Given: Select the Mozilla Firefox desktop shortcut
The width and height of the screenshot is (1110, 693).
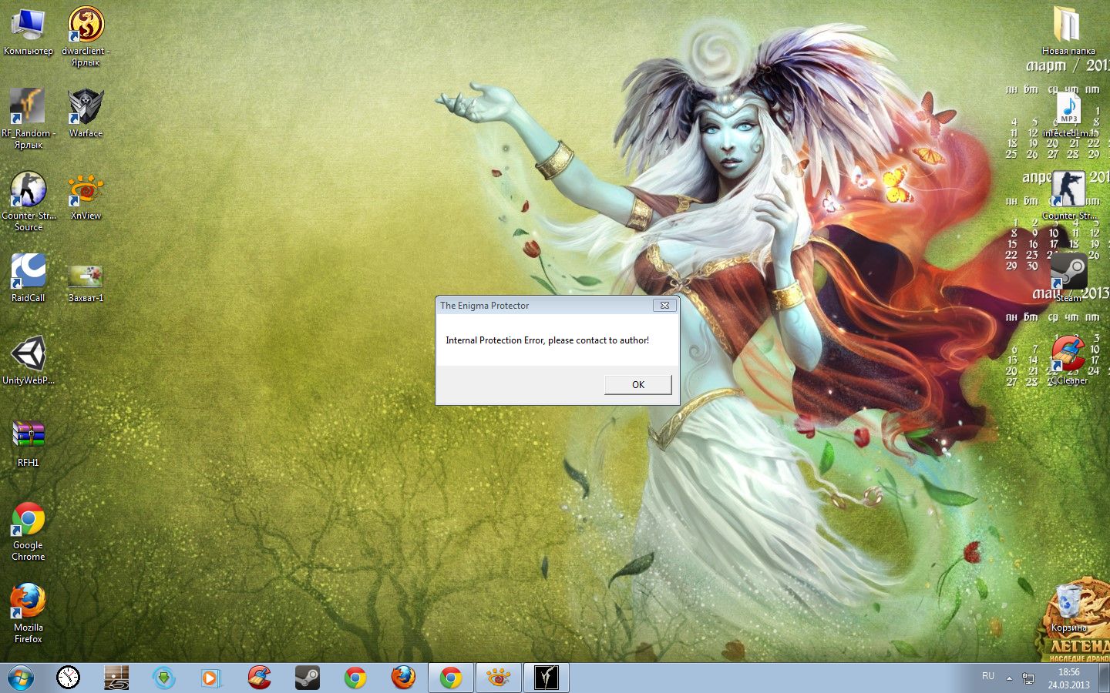Looking at the screenshot, I should [29, 614].
